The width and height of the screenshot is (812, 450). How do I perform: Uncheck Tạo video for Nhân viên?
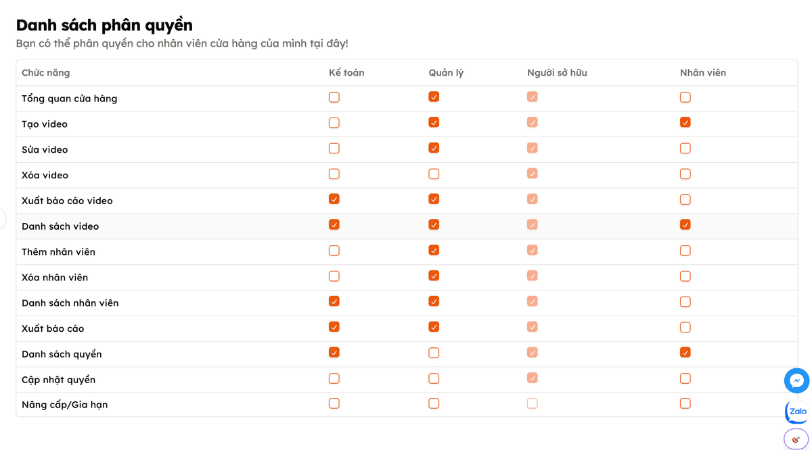click(685, 123)
